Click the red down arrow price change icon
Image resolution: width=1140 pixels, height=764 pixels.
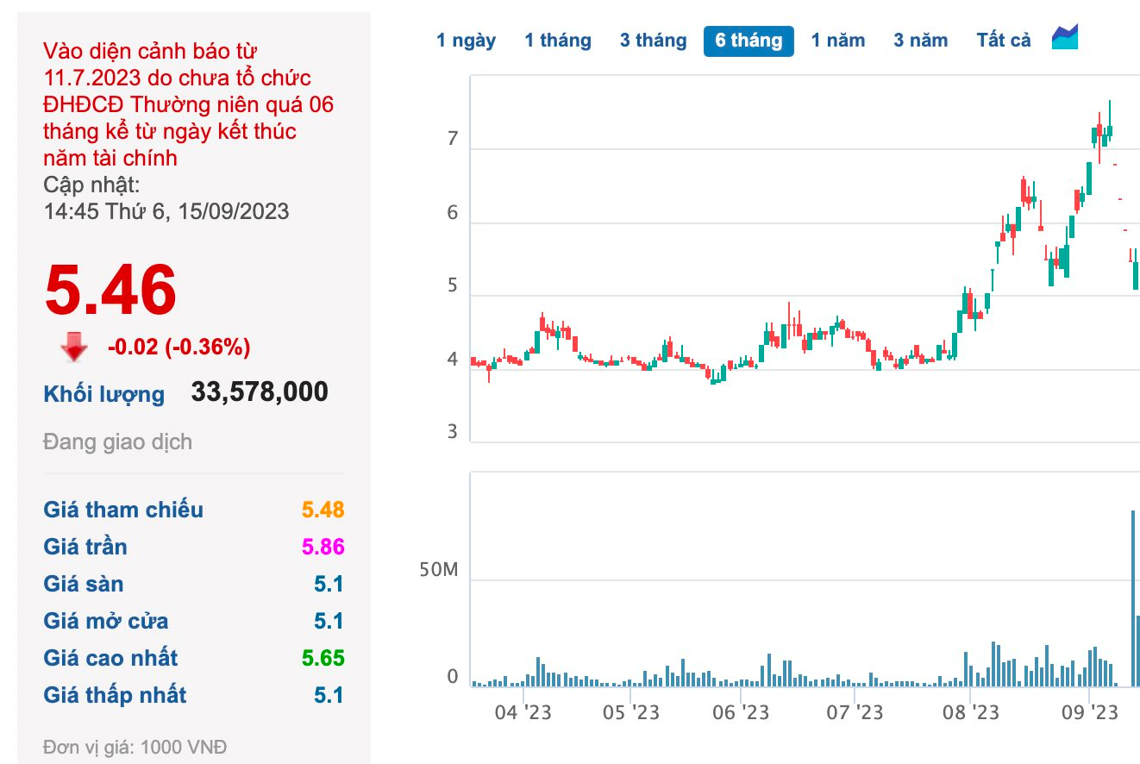pyautogui.click(x=74, y=347)
